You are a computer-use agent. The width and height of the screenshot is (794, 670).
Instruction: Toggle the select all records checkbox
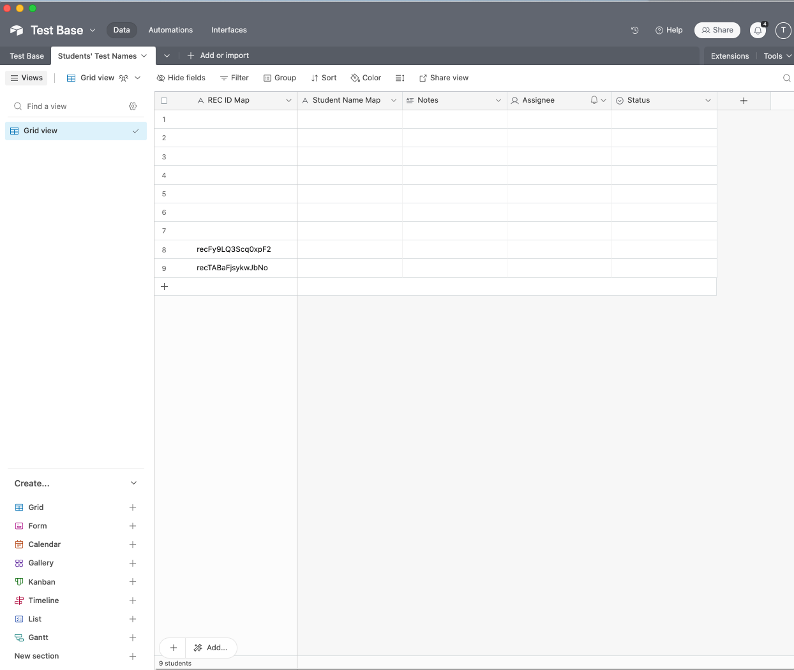pos(164,101)
